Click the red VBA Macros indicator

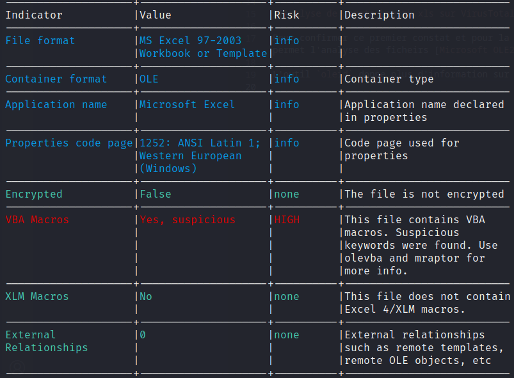37,219
